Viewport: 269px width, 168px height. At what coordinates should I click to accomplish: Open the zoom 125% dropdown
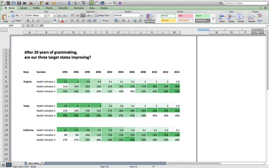point(114,3)
